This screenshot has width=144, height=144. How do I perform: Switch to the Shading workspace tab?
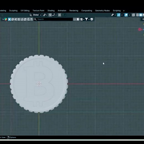coord(51,11)
